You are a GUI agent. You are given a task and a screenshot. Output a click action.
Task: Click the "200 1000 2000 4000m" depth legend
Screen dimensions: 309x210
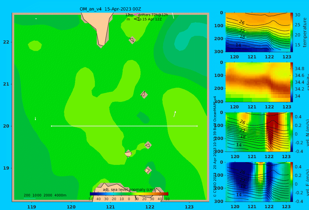[x=45, y=195]
